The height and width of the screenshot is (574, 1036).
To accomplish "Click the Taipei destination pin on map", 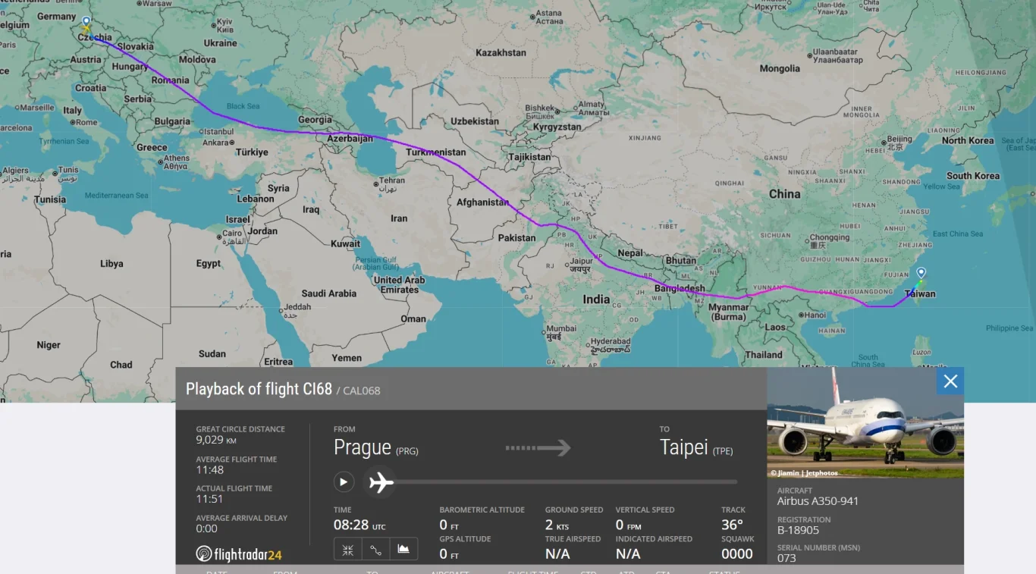I will click(x=921, y=274).
